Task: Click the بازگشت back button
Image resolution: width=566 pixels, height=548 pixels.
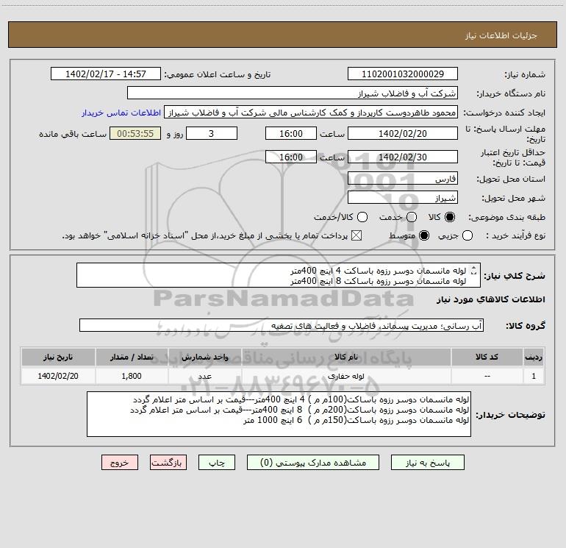Action: click(168, 463)
